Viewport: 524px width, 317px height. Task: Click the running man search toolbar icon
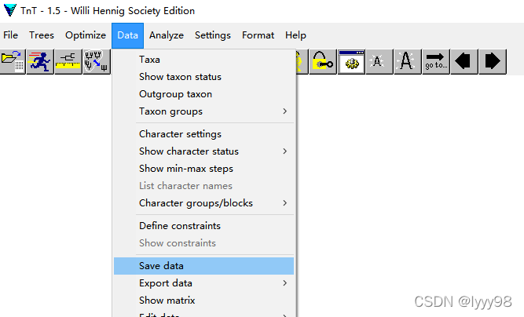[40, 61]
